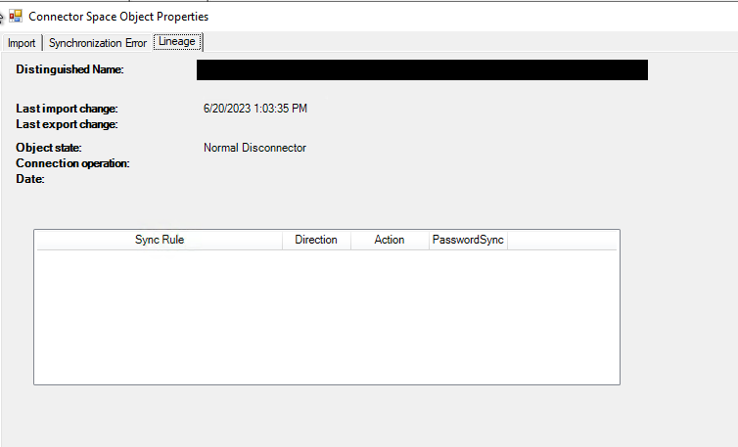Click the Date label
This screenshot has height=447, width=738.
pyautogui.click(x=30, y=179)
